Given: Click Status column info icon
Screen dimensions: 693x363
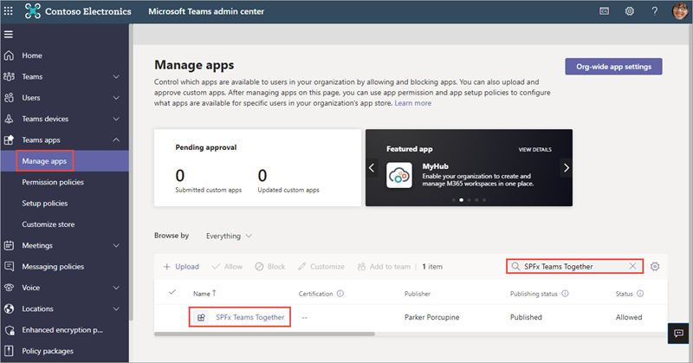Looking at the screenshot, I should [640, 294].
